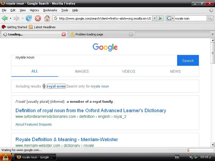Select the IMAGES results tab

[82, 71]
